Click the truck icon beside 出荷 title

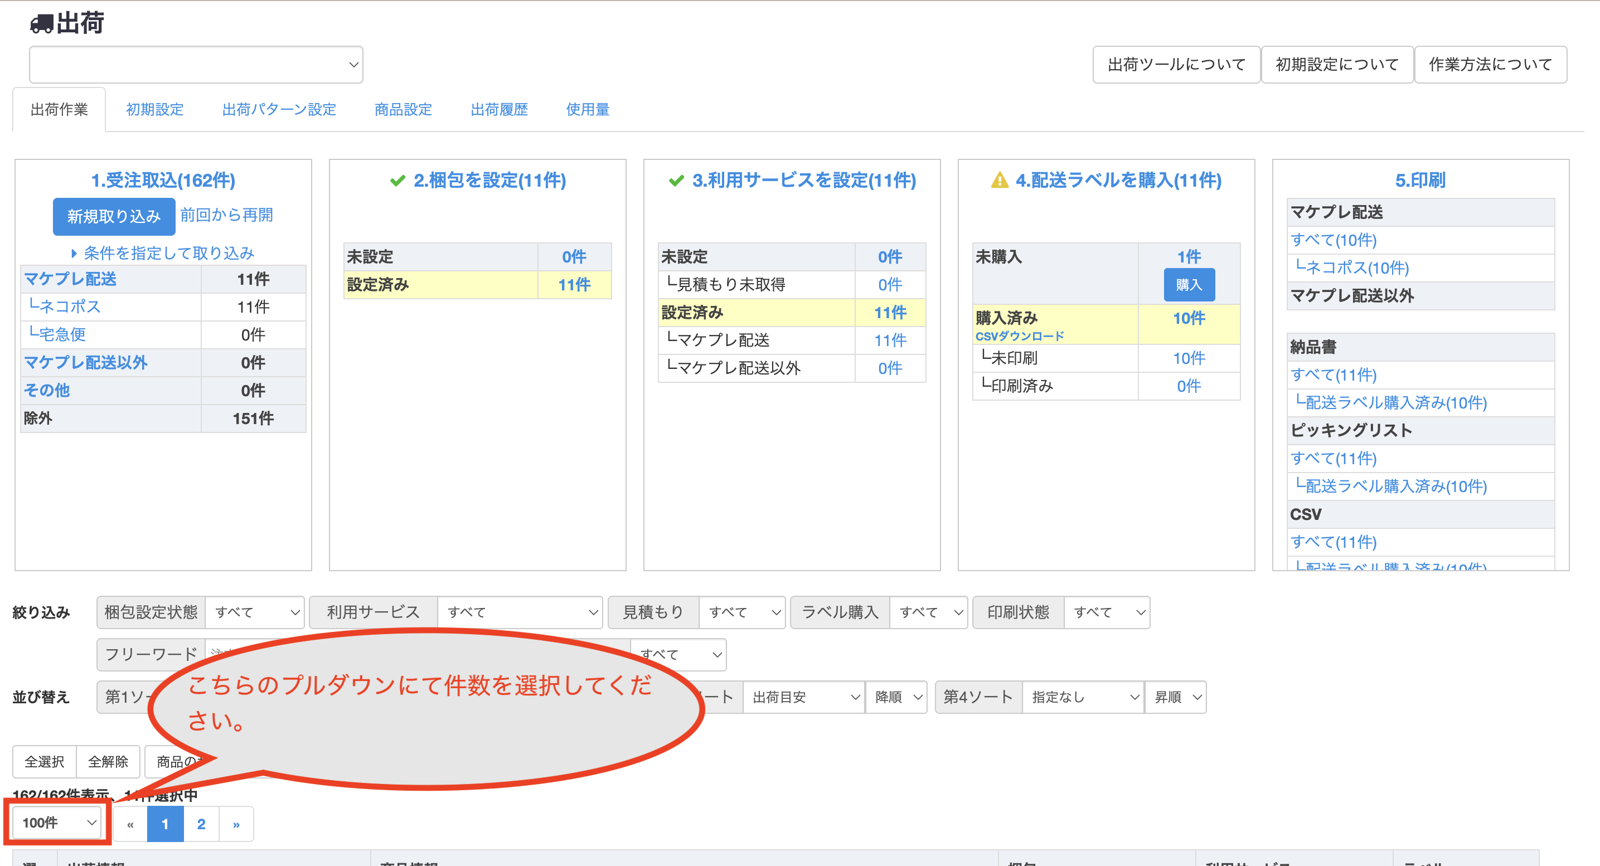[x=41, y=23]
